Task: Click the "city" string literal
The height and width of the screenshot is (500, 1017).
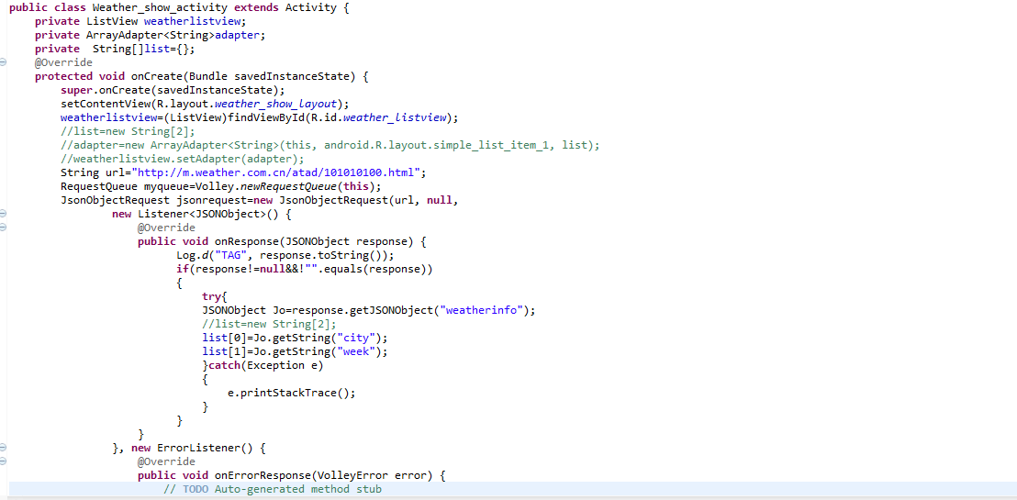Action: (355, 338)
